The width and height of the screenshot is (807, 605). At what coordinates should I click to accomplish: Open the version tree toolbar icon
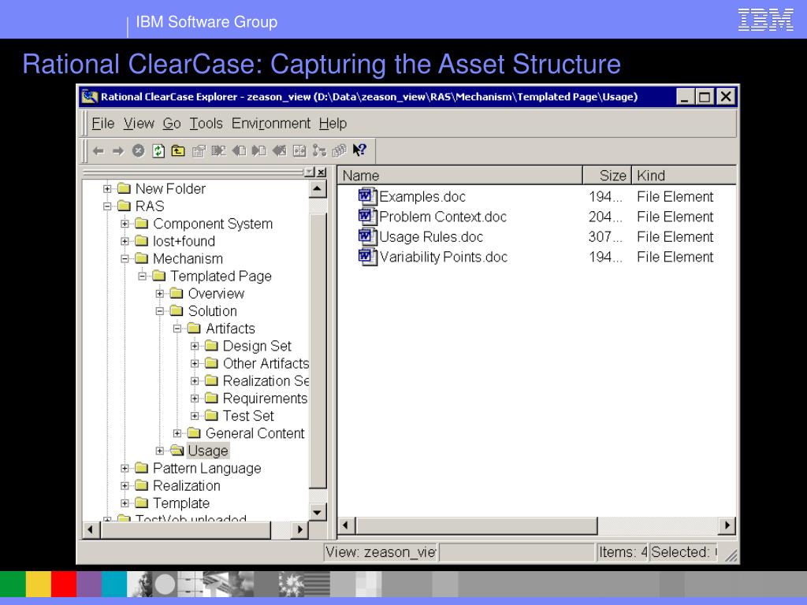(320, 150)
